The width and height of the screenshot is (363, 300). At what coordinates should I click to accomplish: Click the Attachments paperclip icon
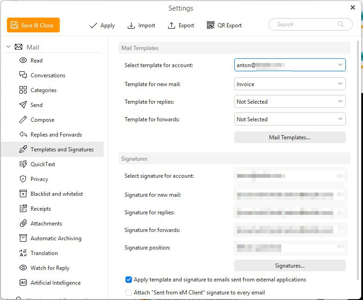[23, 224]
